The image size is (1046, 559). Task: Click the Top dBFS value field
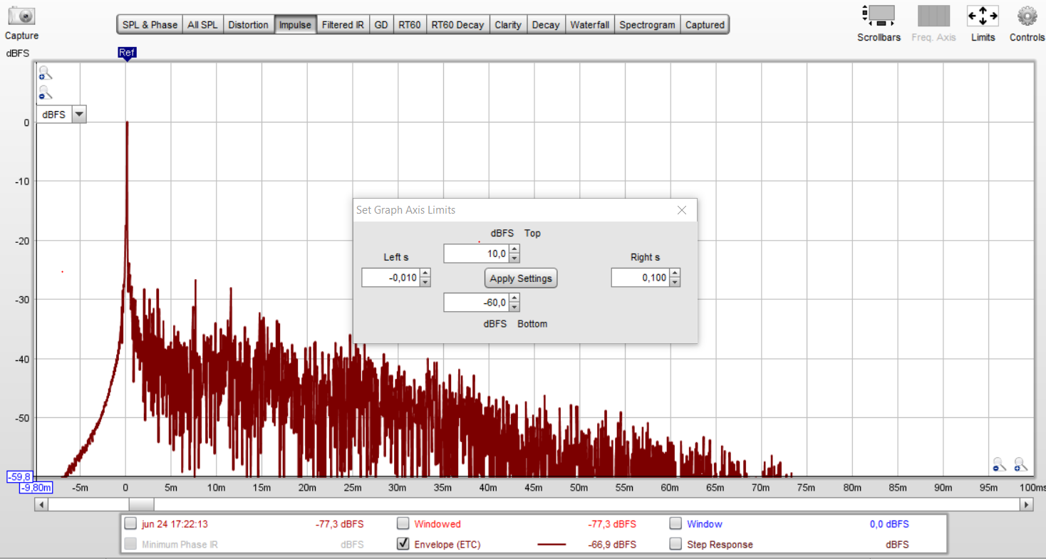tap(476, 254)
